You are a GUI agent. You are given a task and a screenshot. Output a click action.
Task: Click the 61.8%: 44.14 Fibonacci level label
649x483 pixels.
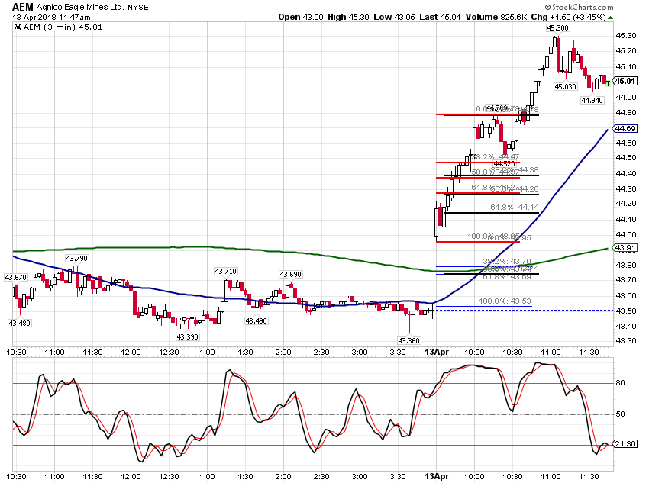[515, 208]
